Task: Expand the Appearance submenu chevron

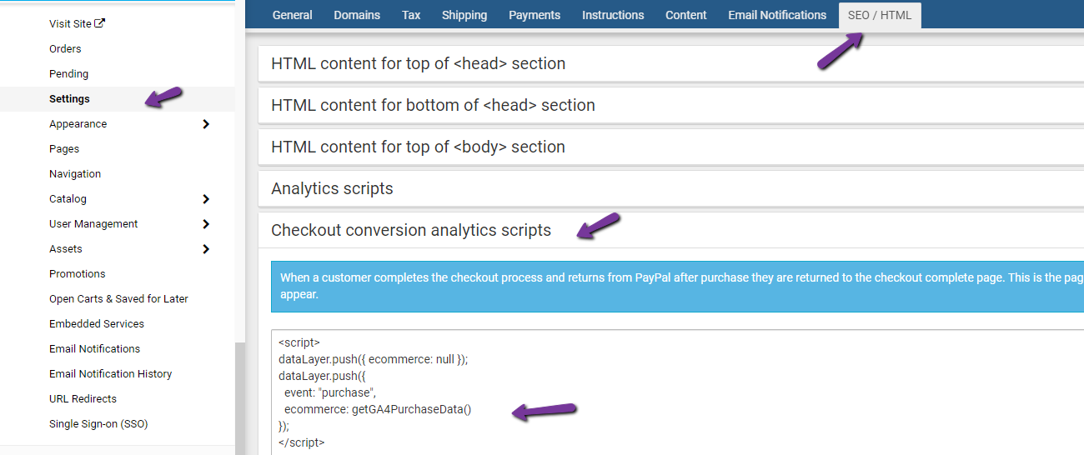Action: (x=206, y=124)
